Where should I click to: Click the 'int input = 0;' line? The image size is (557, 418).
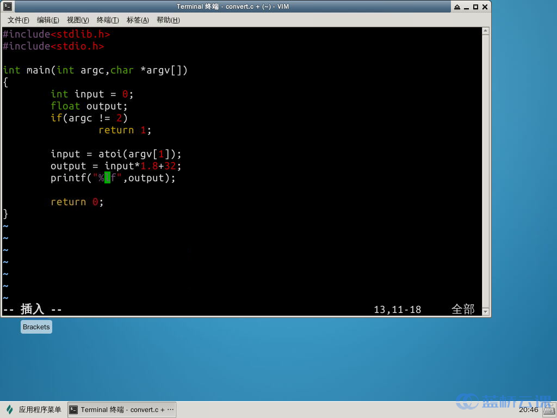(92, 94)
